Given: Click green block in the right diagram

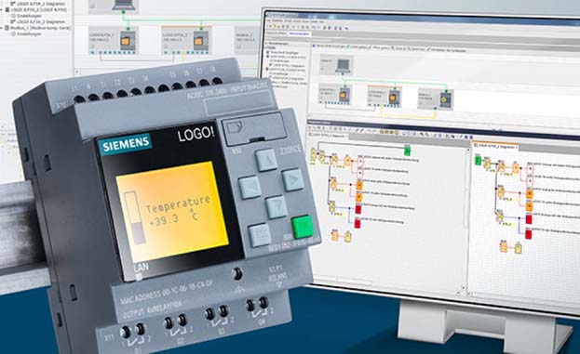Looking at the screenshot, I should point(478,160).
